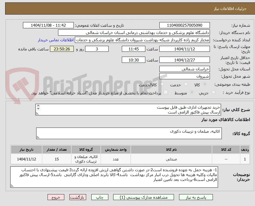
Task: Click the deadline time 11:45 field
Action: 133,49
